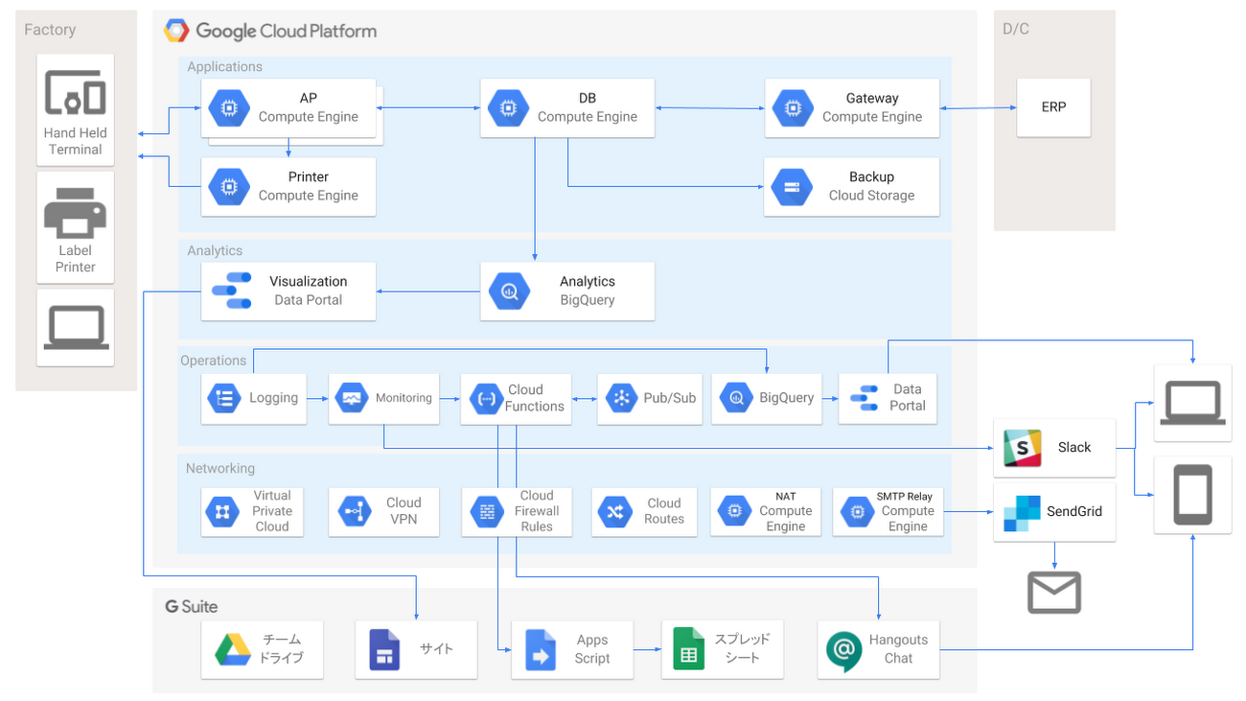
Task: Click the Google Cloud Platform hexagon logo
Action: 176,31
